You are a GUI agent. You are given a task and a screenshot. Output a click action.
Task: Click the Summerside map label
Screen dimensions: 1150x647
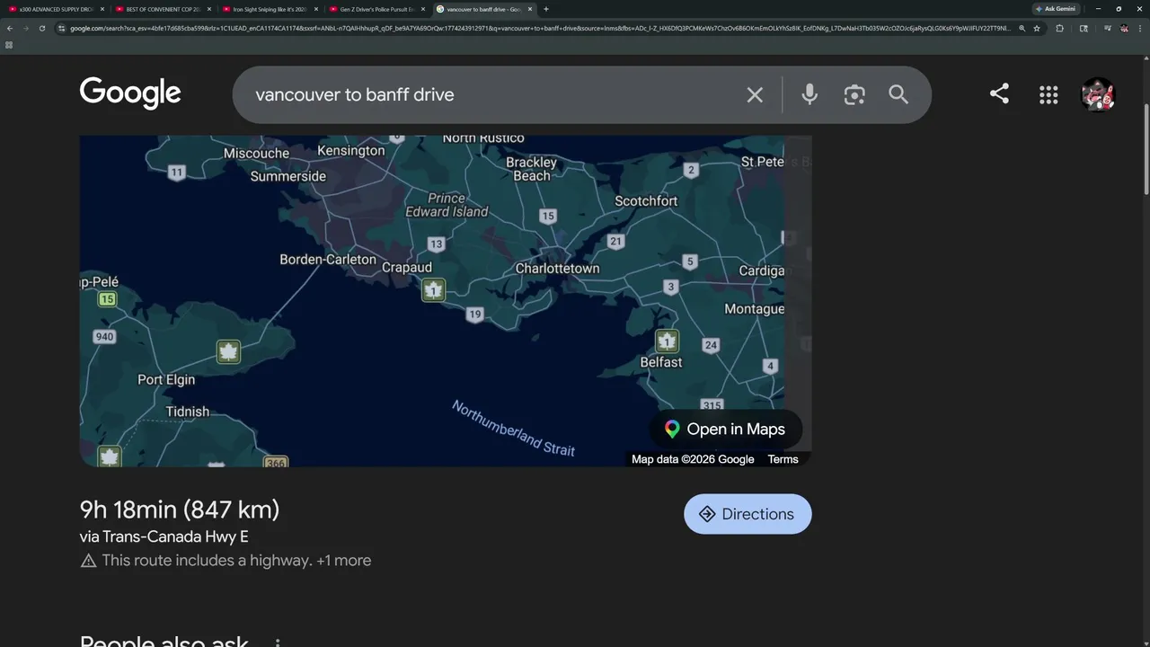coord(287,176)
